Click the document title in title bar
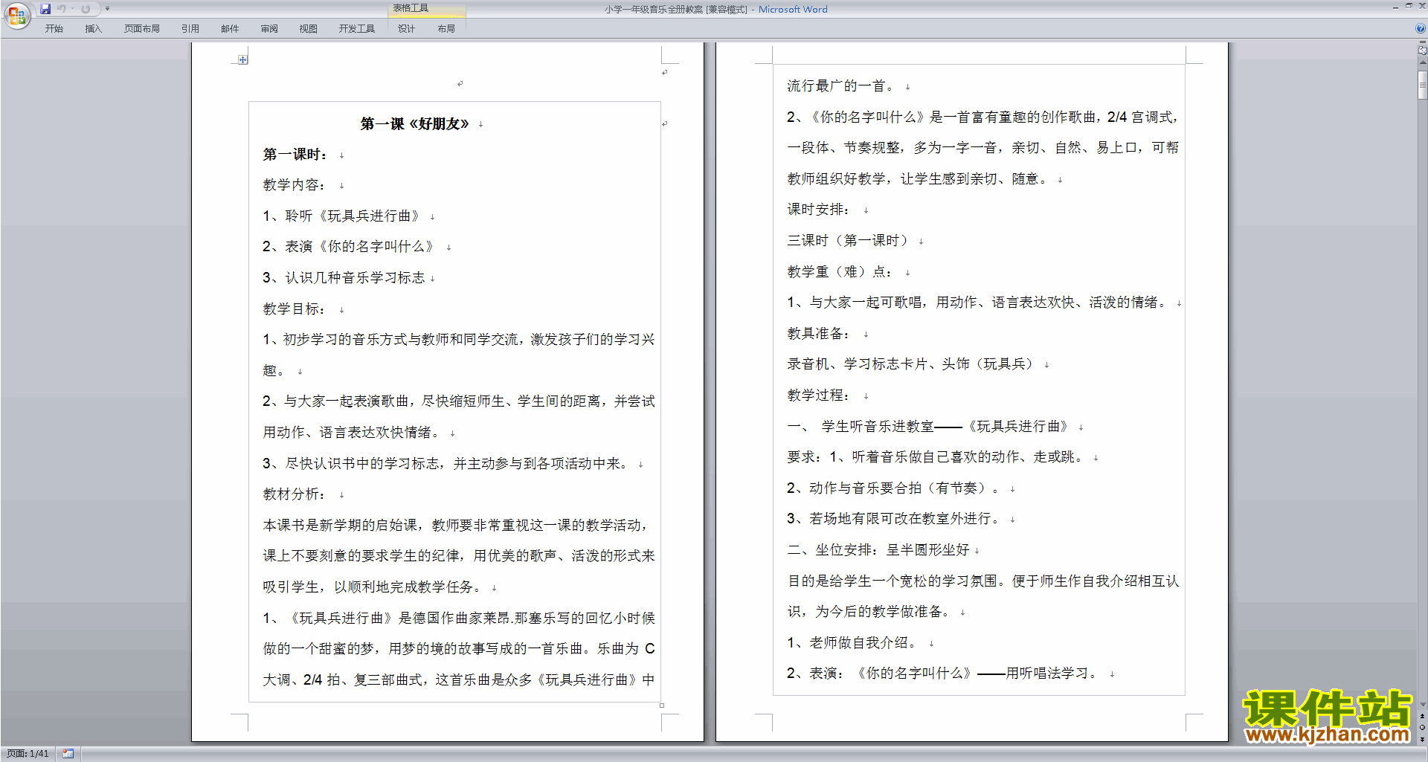Image resolution: width=1428 pixels, height=762 pixels. 715,10
